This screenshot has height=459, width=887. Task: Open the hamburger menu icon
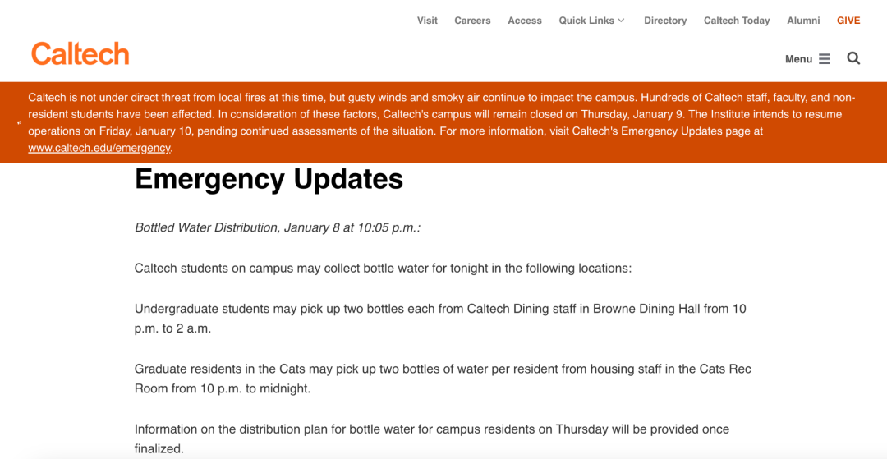(825, 59)
